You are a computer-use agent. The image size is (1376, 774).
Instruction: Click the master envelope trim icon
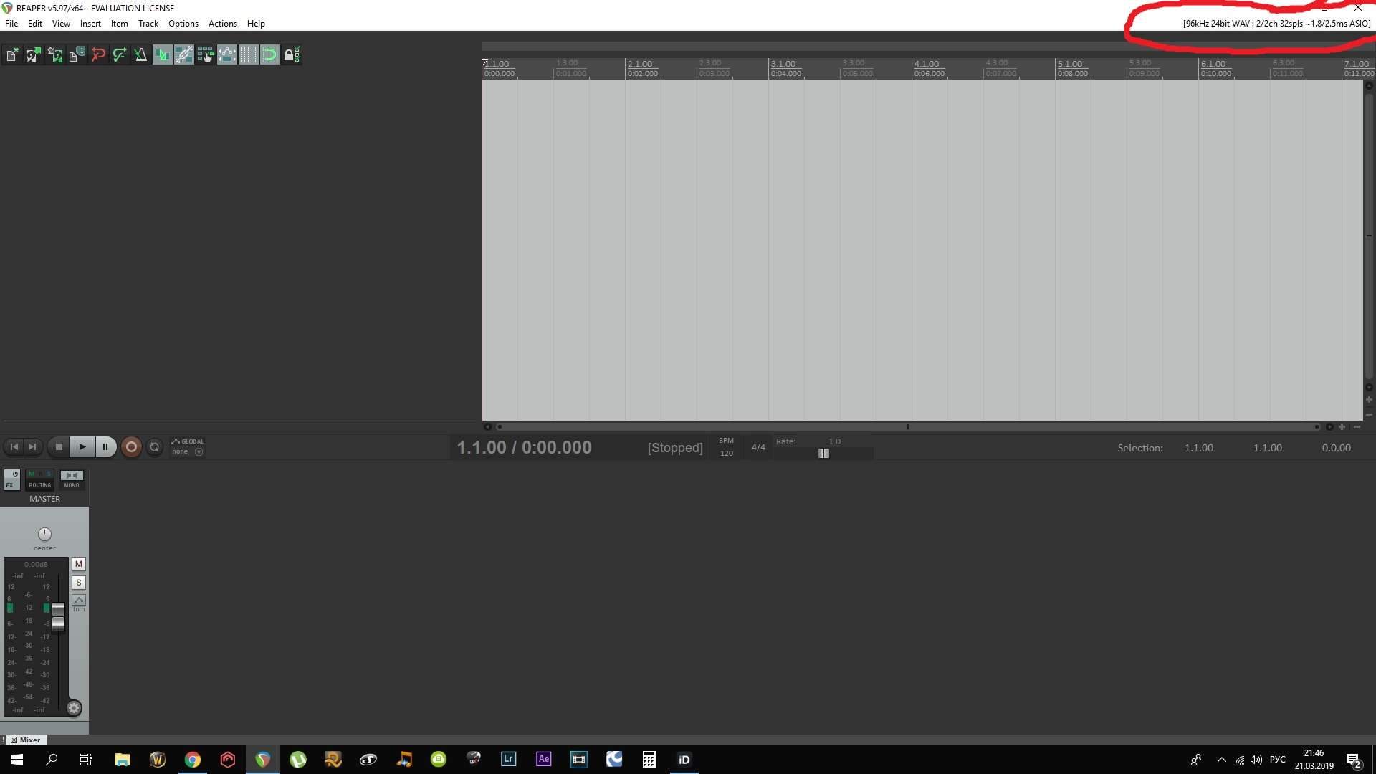click(x=79, y=601)
